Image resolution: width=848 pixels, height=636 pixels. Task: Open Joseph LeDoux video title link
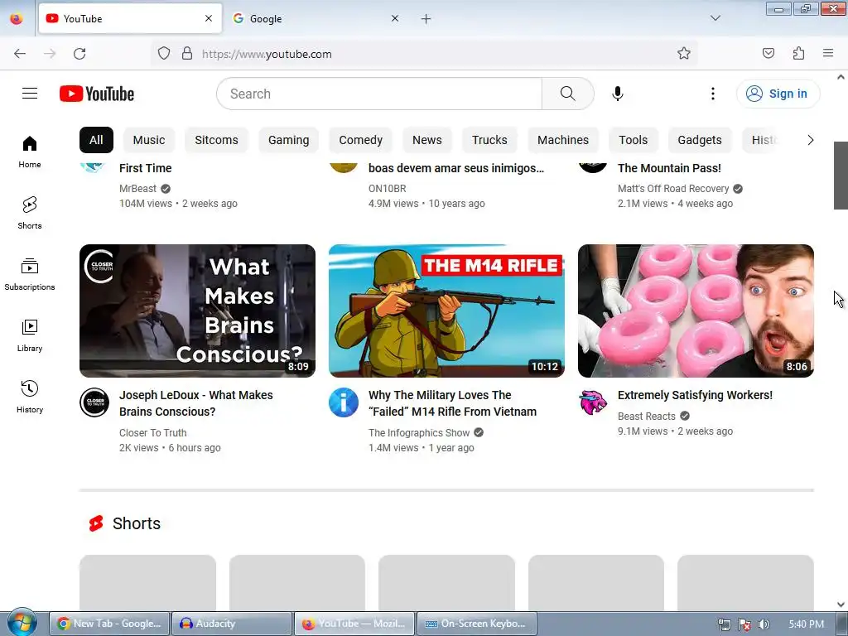click(195, 403)
